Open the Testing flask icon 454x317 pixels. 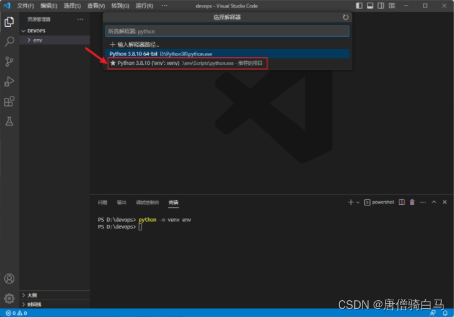(x=9, y=121)
